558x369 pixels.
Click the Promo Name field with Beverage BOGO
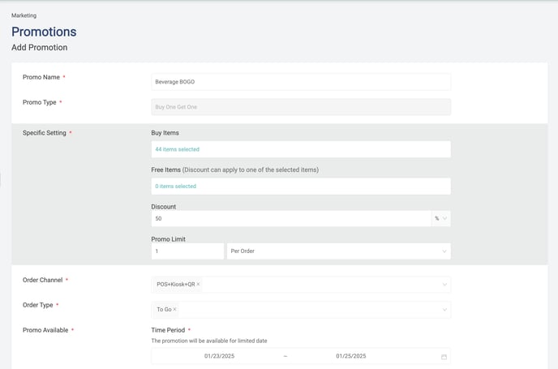(300, 82)
